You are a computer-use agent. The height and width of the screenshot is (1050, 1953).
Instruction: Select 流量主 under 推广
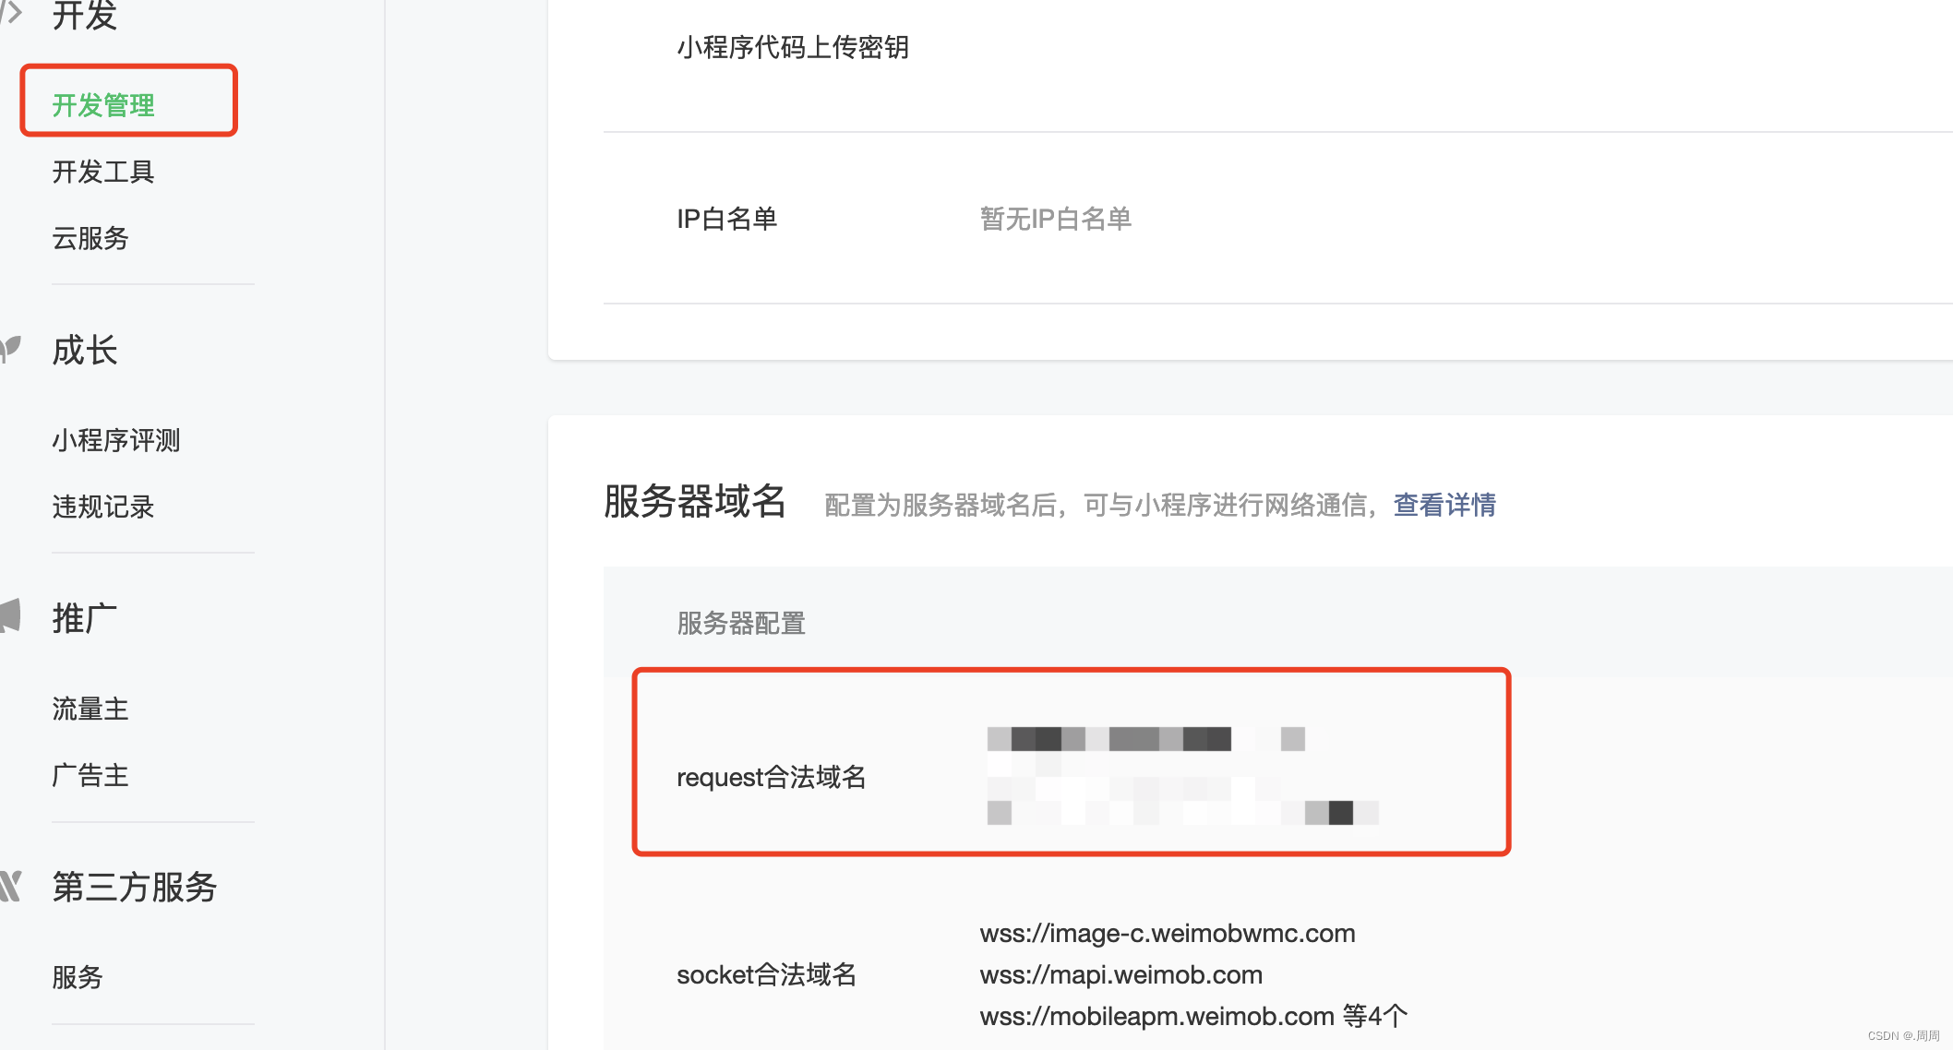pyautogui.click(x=90, y=709)
